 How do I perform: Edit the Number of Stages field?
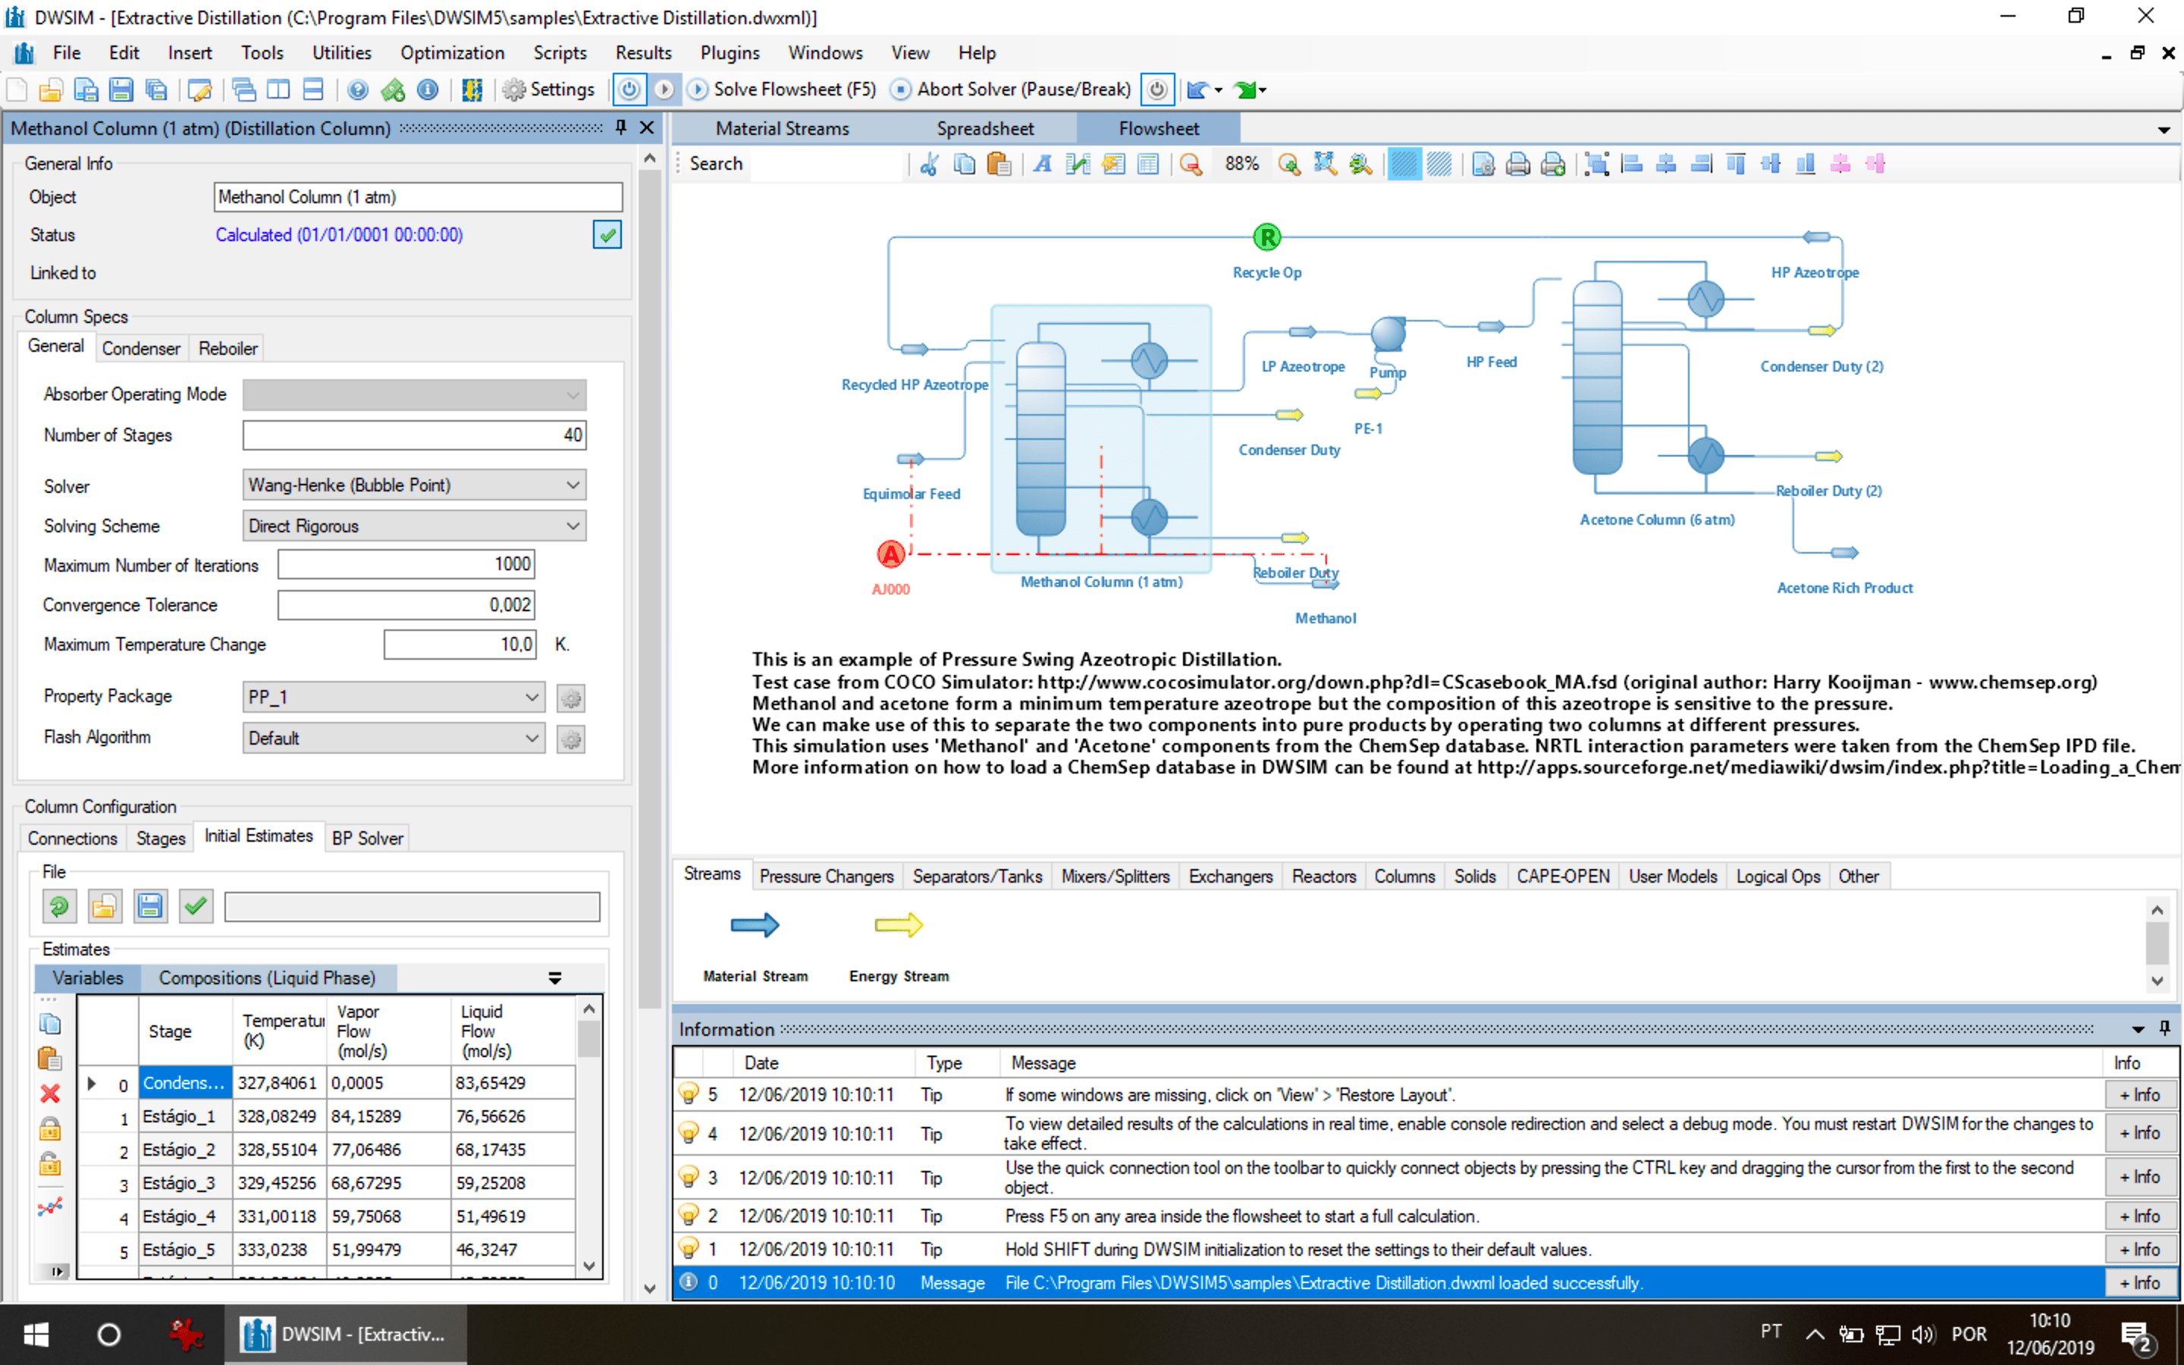click(x=414, y=435)
